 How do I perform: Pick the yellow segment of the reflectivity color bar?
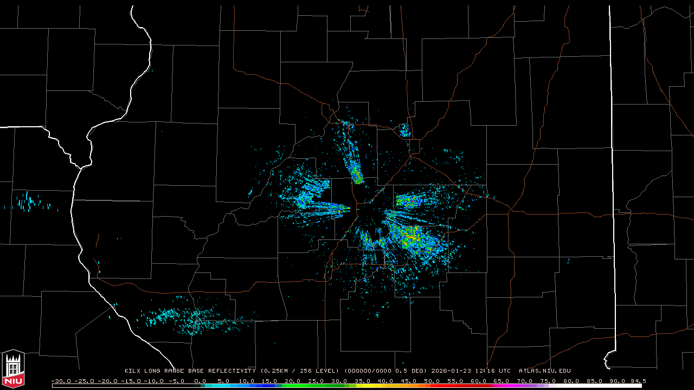(x=369, y=386)
